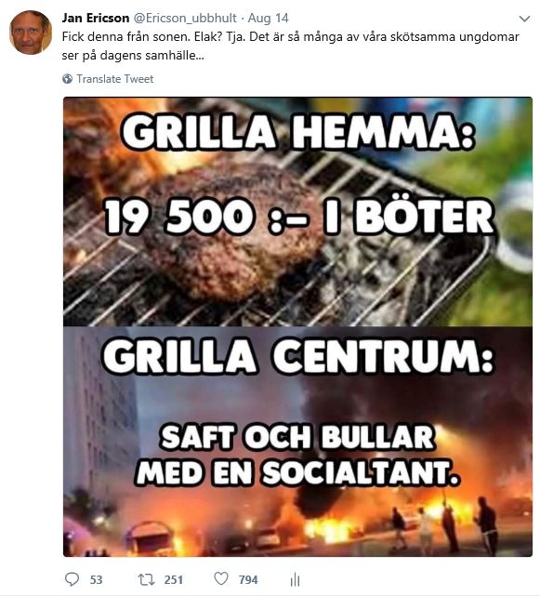Click the reply speech bubble icon
Image resolution: width=540 pixels, height=596 pixels.
coord(72,579)
